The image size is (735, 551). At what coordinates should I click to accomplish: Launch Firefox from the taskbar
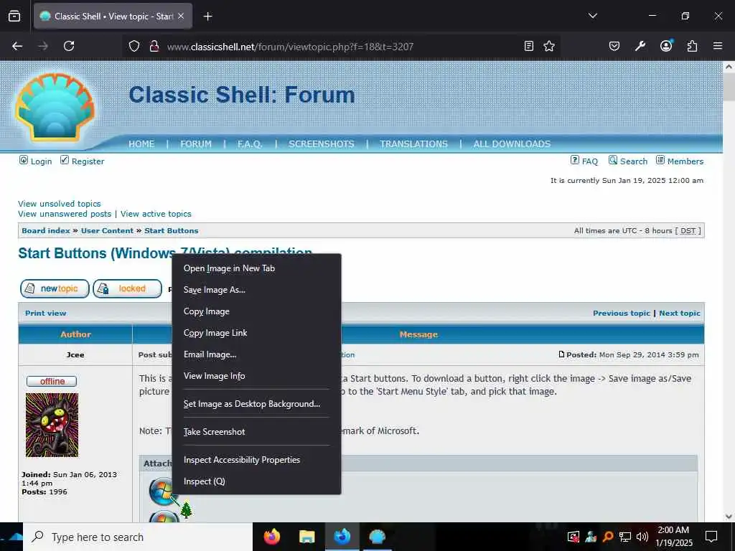pos(271,537)
